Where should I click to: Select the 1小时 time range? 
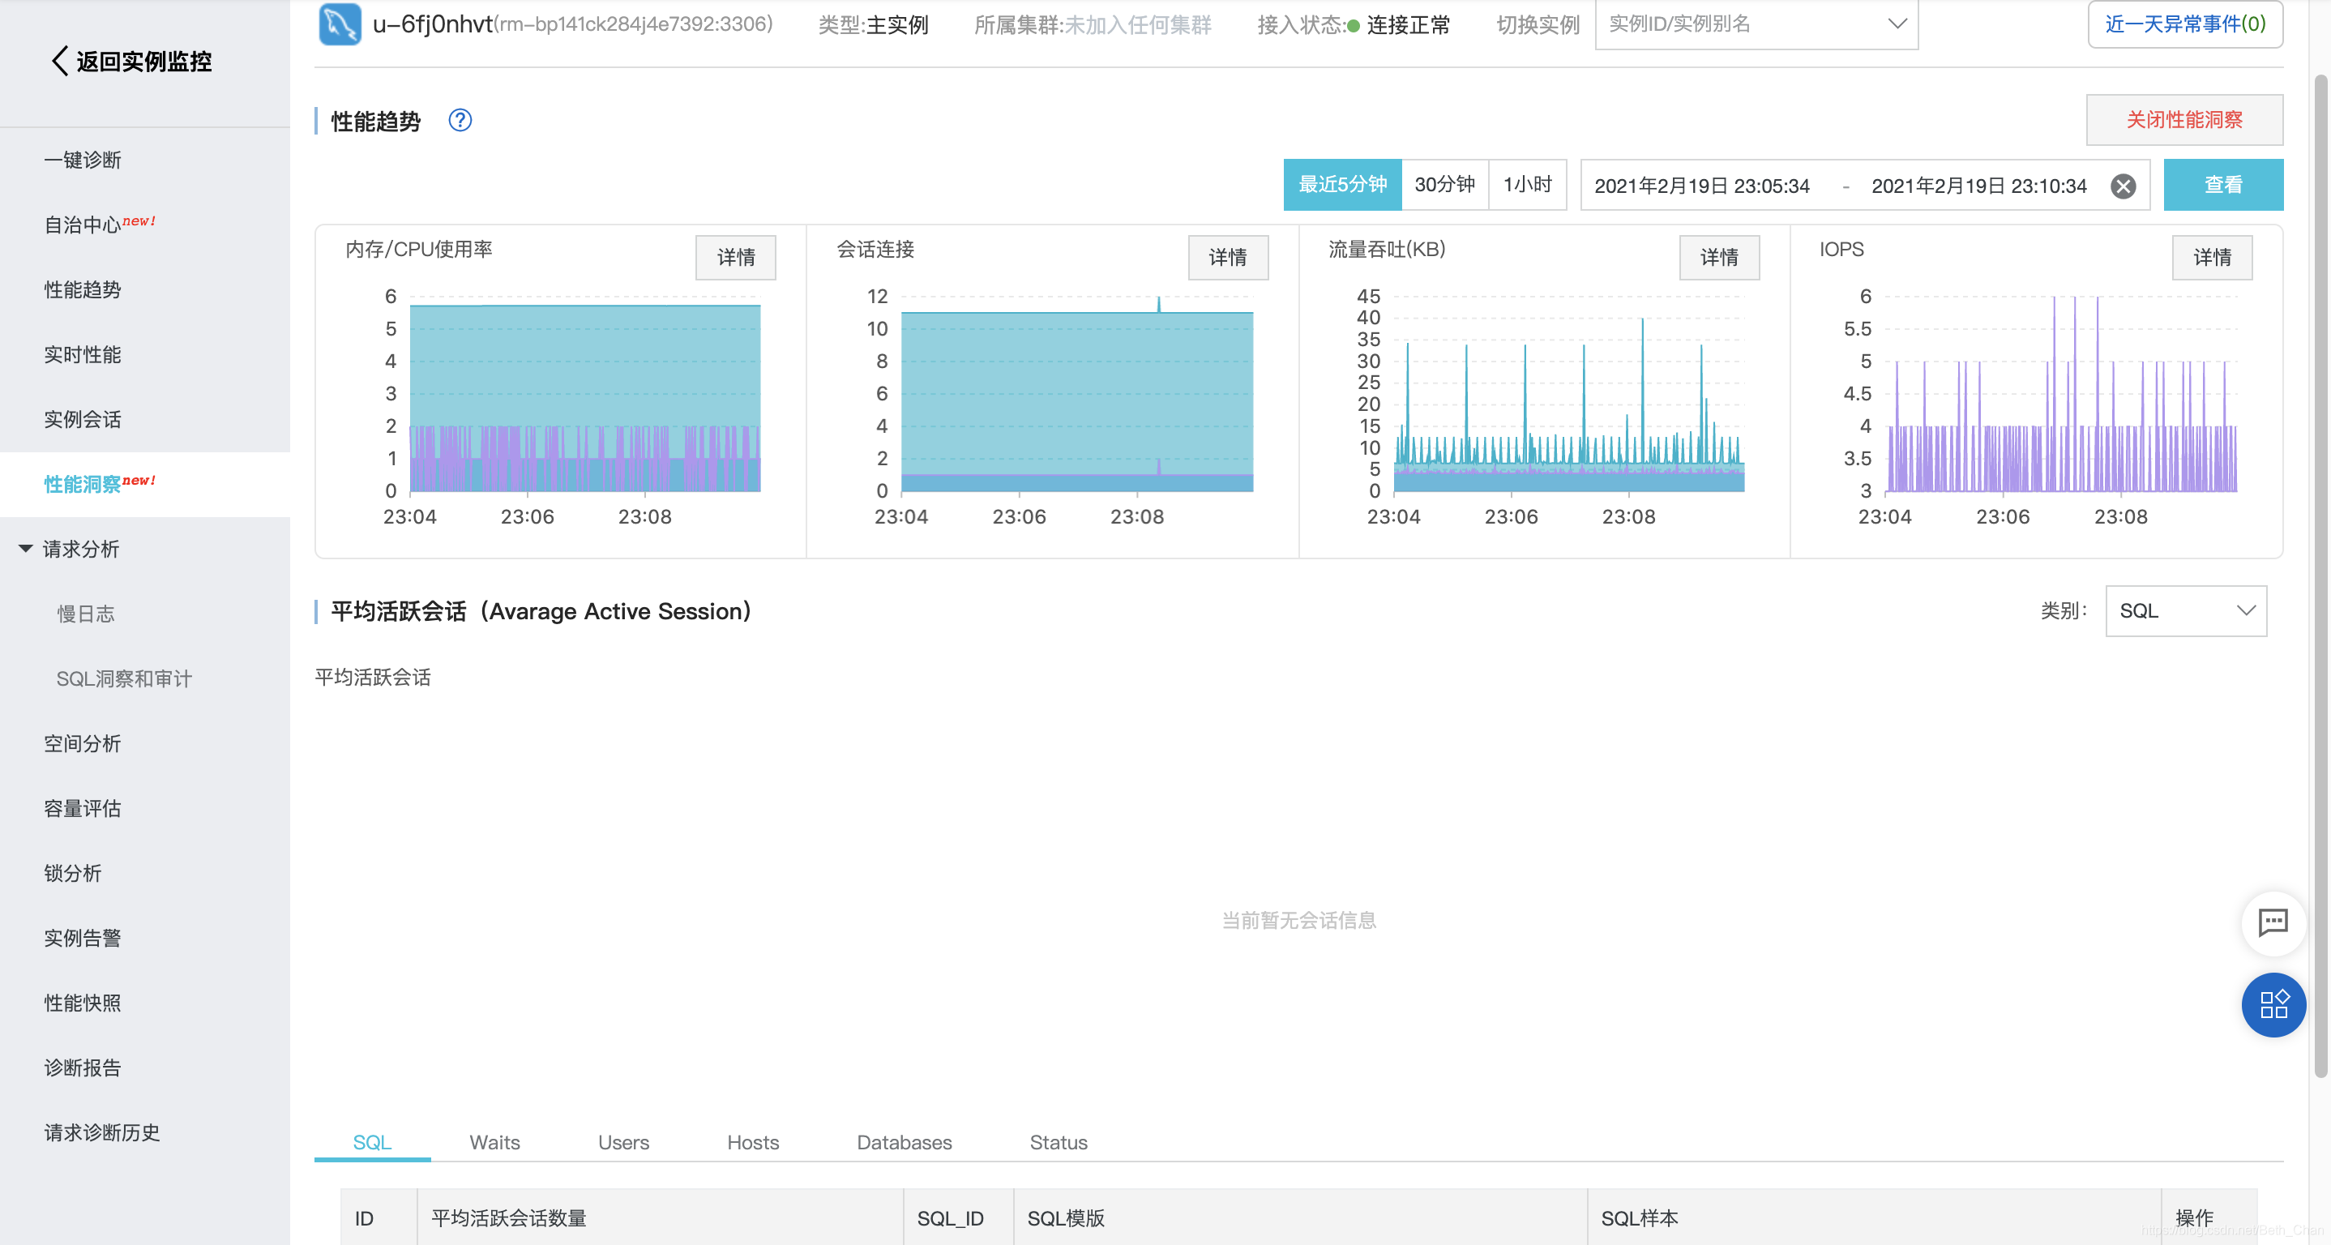click(x=1528, y=185)
